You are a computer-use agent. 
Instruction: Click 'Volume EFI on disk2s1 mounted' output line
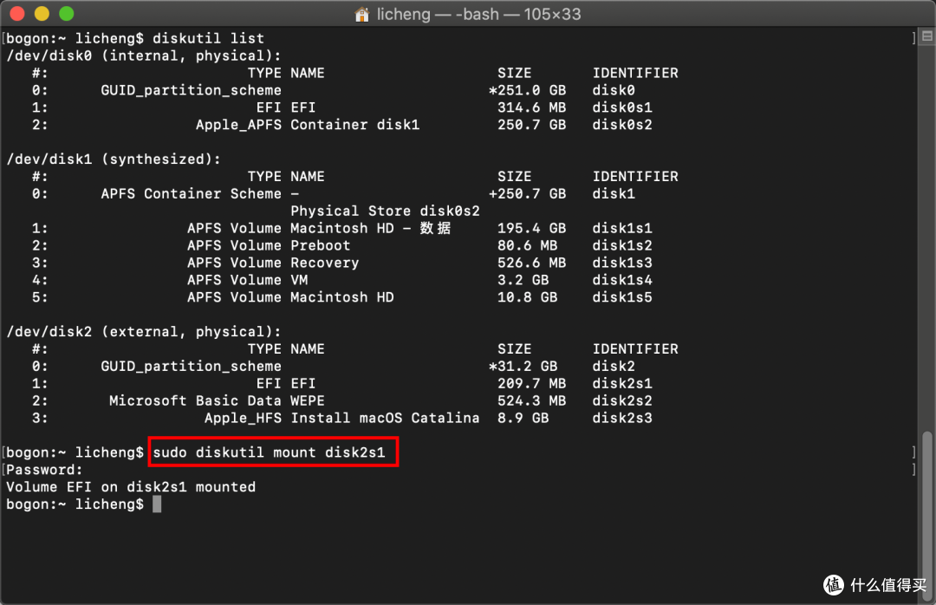click(x=131, y=487)
